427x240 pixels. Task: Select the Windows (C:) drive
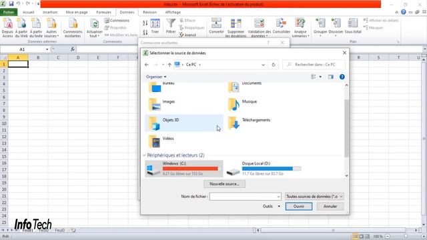click(x=184, y=169)
